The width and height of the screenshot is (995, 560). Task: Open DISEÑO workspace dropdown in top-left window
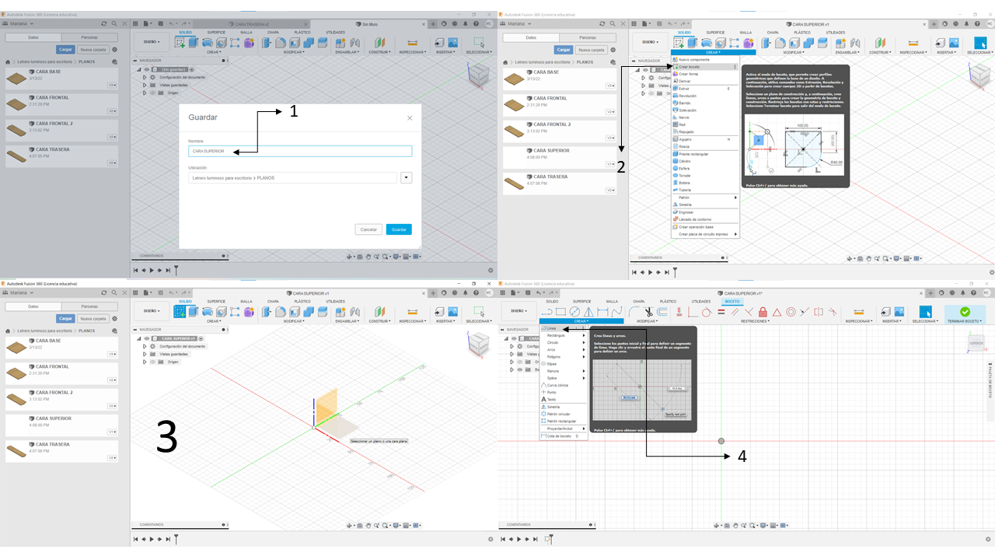[151, 42]
